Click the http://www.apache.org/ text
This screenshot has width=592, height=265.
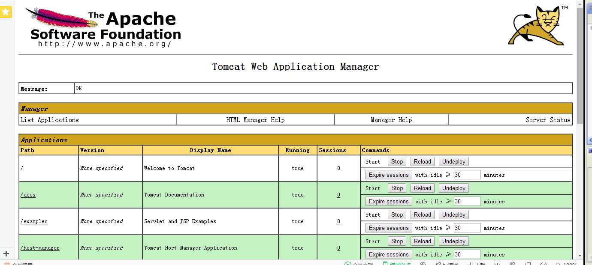coord(105,44)
